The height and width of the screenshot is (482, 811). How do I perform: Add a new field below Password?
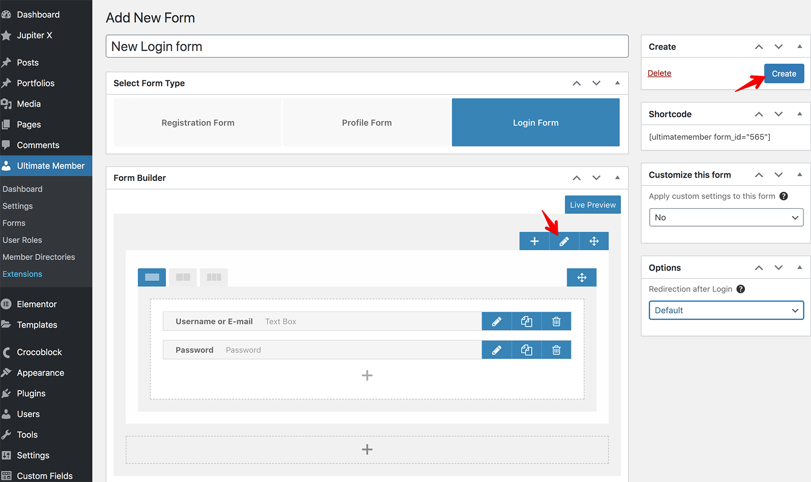click(367, 376)
